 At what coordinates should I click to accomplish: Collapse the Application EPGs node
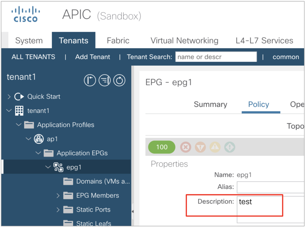(x=38, y=153)
